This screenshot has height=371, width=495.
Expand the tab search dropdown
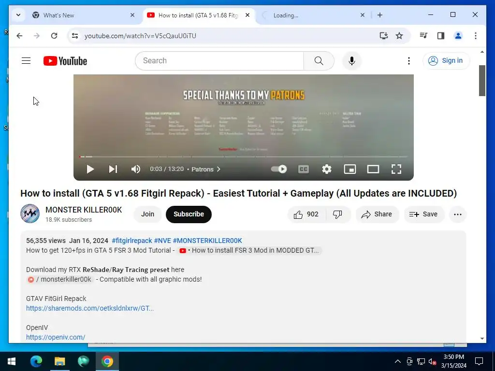coord(18,15)
